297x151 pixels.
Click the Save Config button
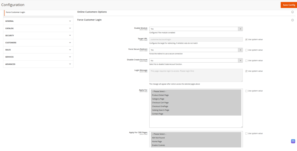[289, 5]
